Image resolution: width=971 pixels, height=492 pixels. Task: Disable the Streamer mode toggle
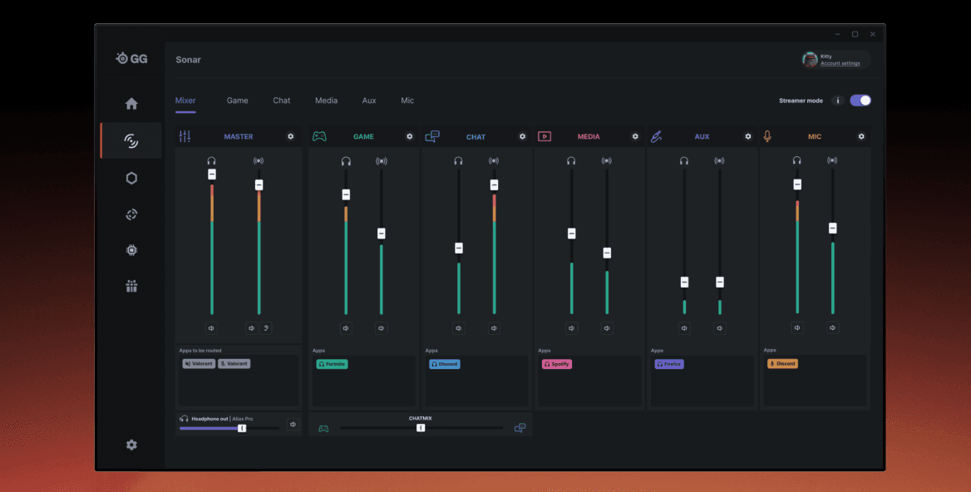coord(860,100)
